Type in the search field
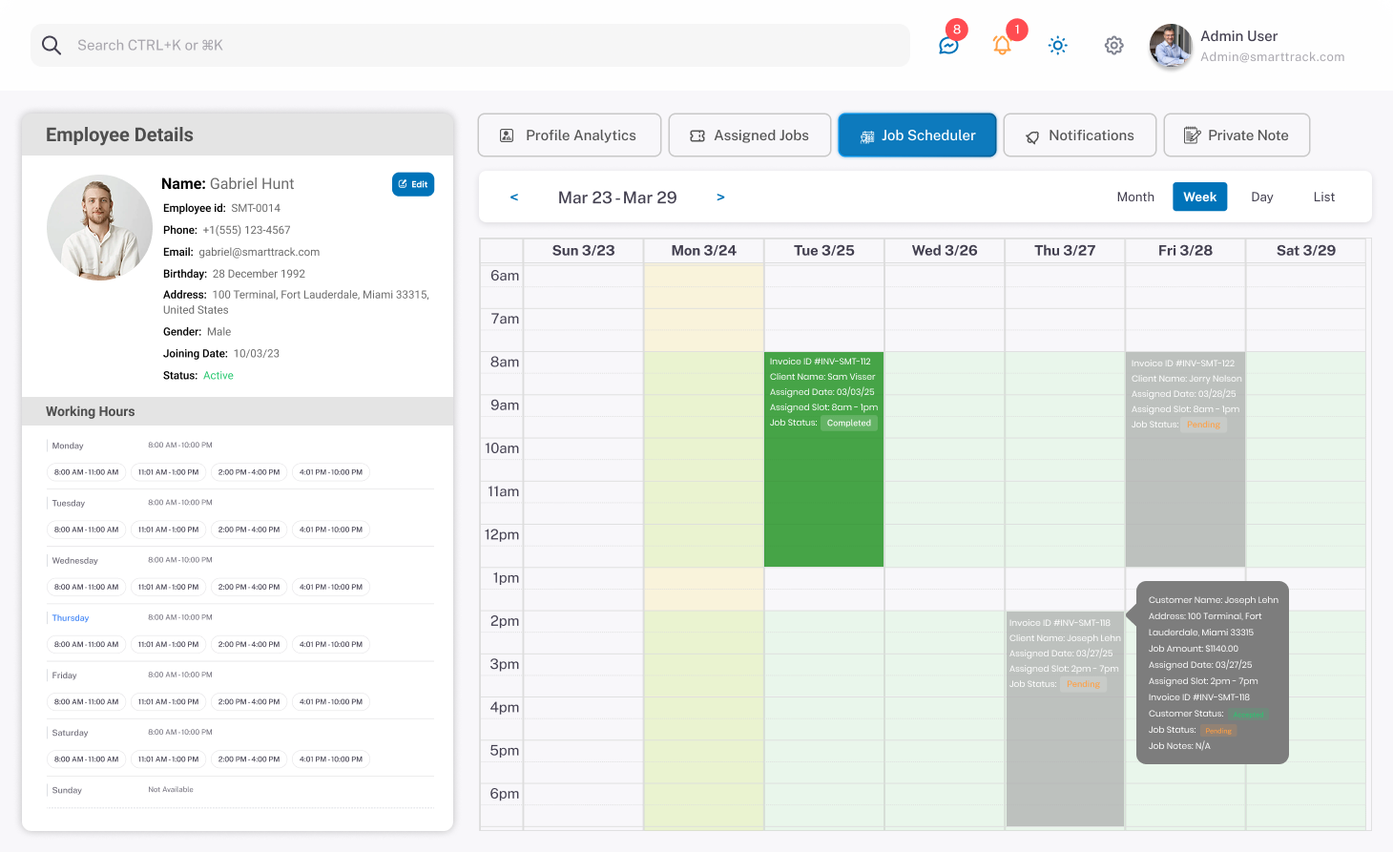The image size is (1393, 852). [477, 46]
